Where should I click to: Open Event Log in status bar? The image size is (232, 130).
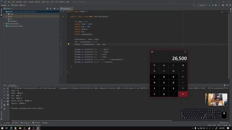point(224,123)
